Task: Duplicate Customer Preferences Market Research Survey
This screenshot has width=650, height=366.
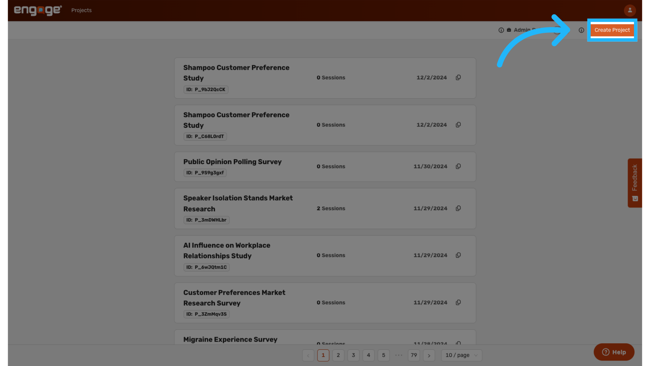Action: (x=458, y=302)
